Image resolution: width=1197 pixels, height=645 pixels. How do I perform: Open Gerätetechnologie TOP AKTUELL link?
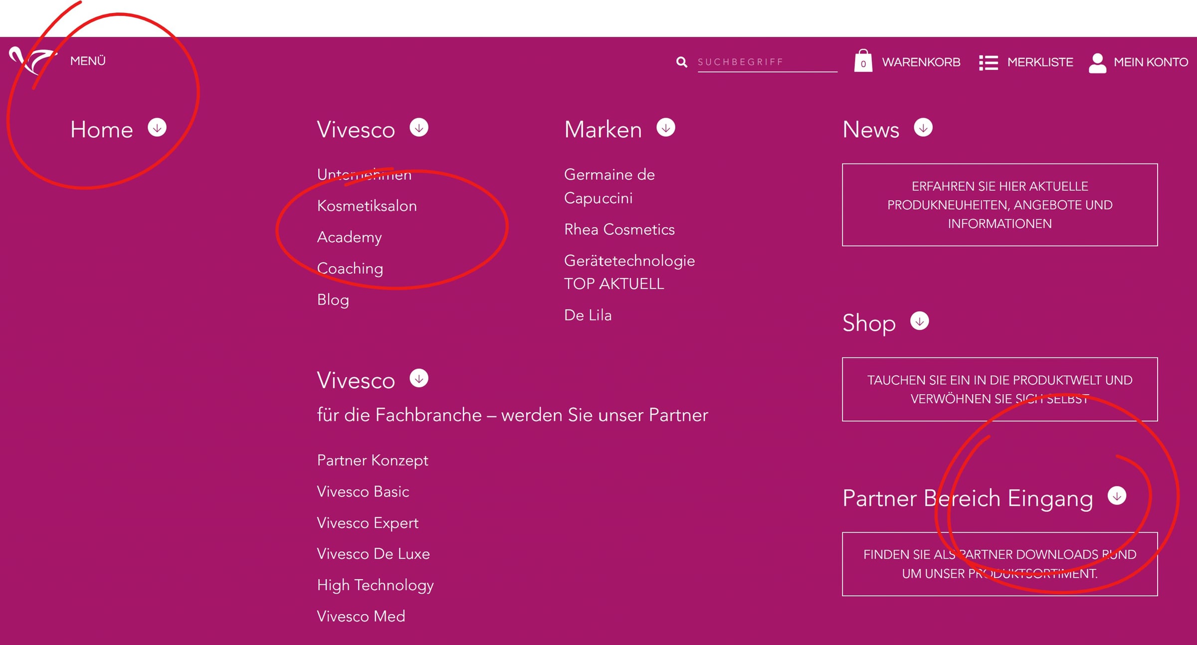tap(629, 272)
